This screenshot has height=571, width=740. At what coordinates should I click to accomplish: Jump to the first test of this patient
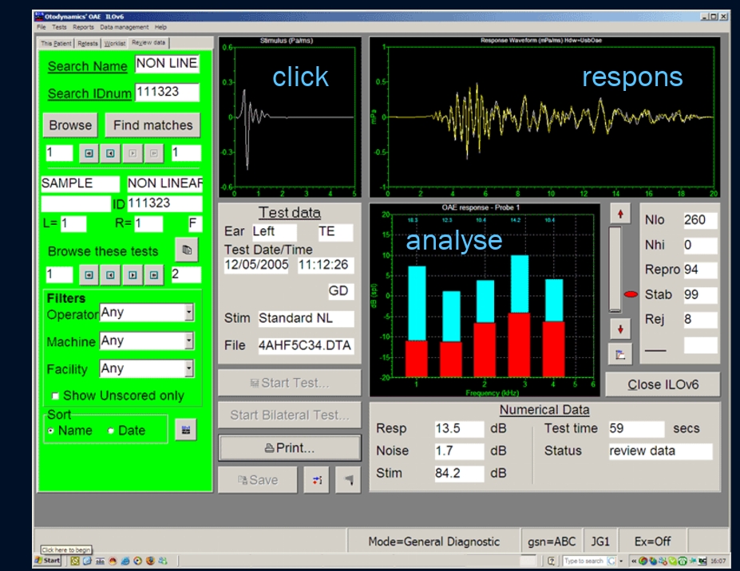pos(89,275)
